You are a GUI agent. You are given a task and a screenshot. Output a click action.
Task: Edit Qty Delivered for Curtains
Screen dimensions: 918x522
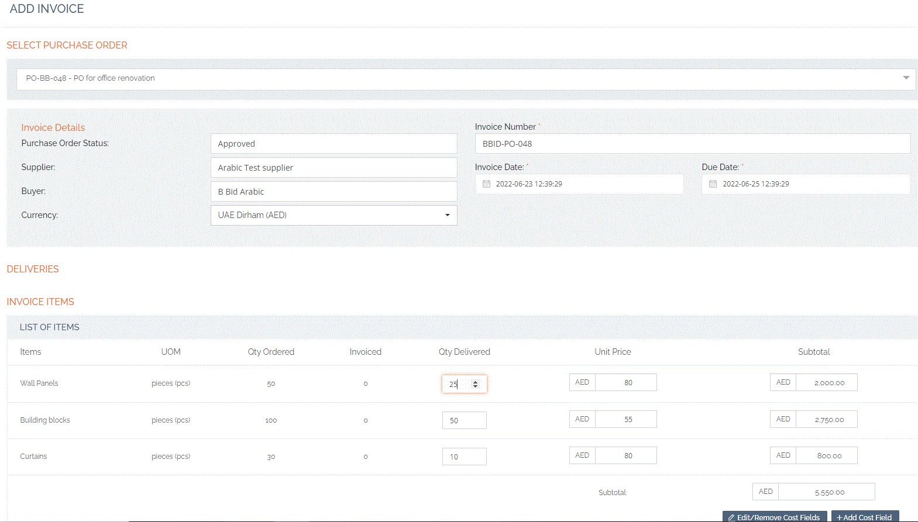tap(464, 457)
